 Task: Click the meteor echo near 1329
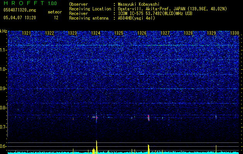(x=216, y=117)
